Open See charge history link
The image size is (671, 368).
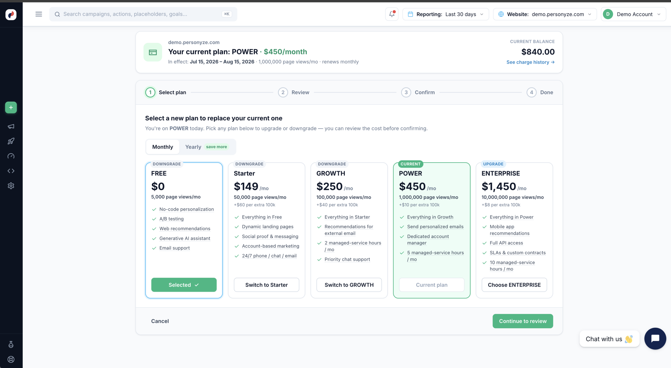click(x=530, y=62)
